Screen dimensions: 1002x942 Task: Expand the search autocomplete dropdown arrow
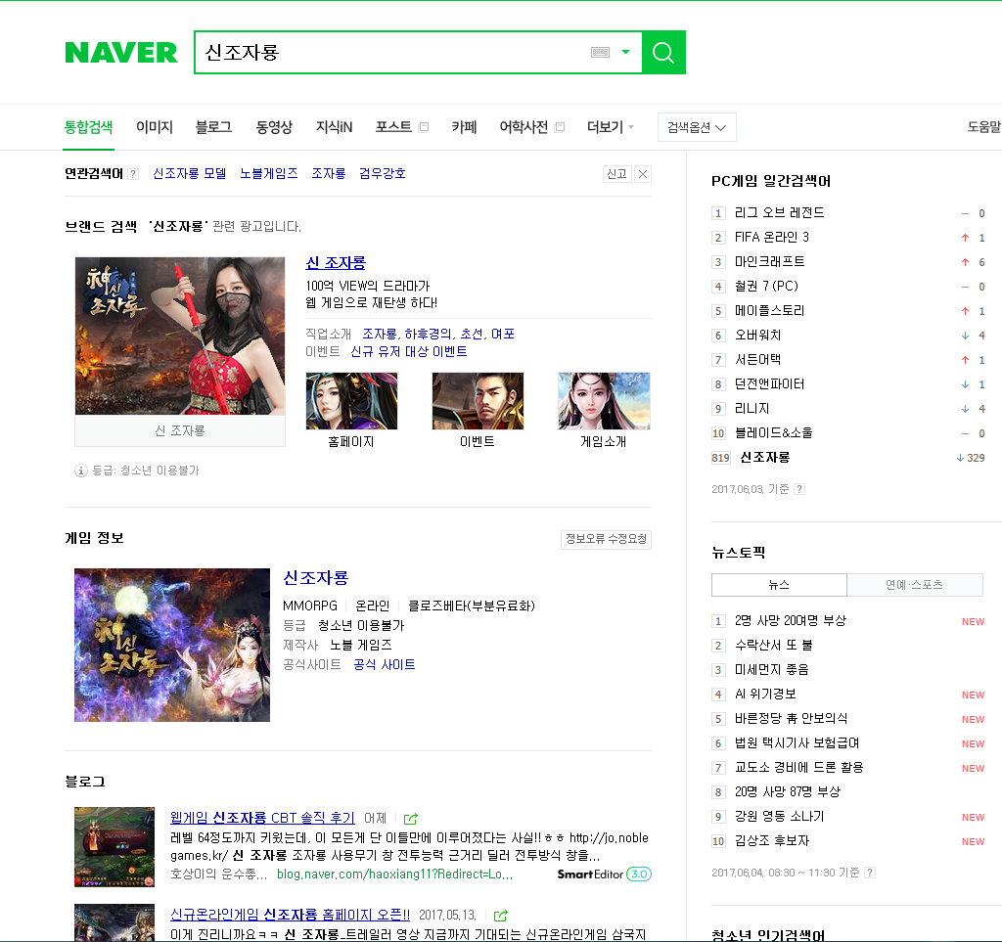click(625, 53)
